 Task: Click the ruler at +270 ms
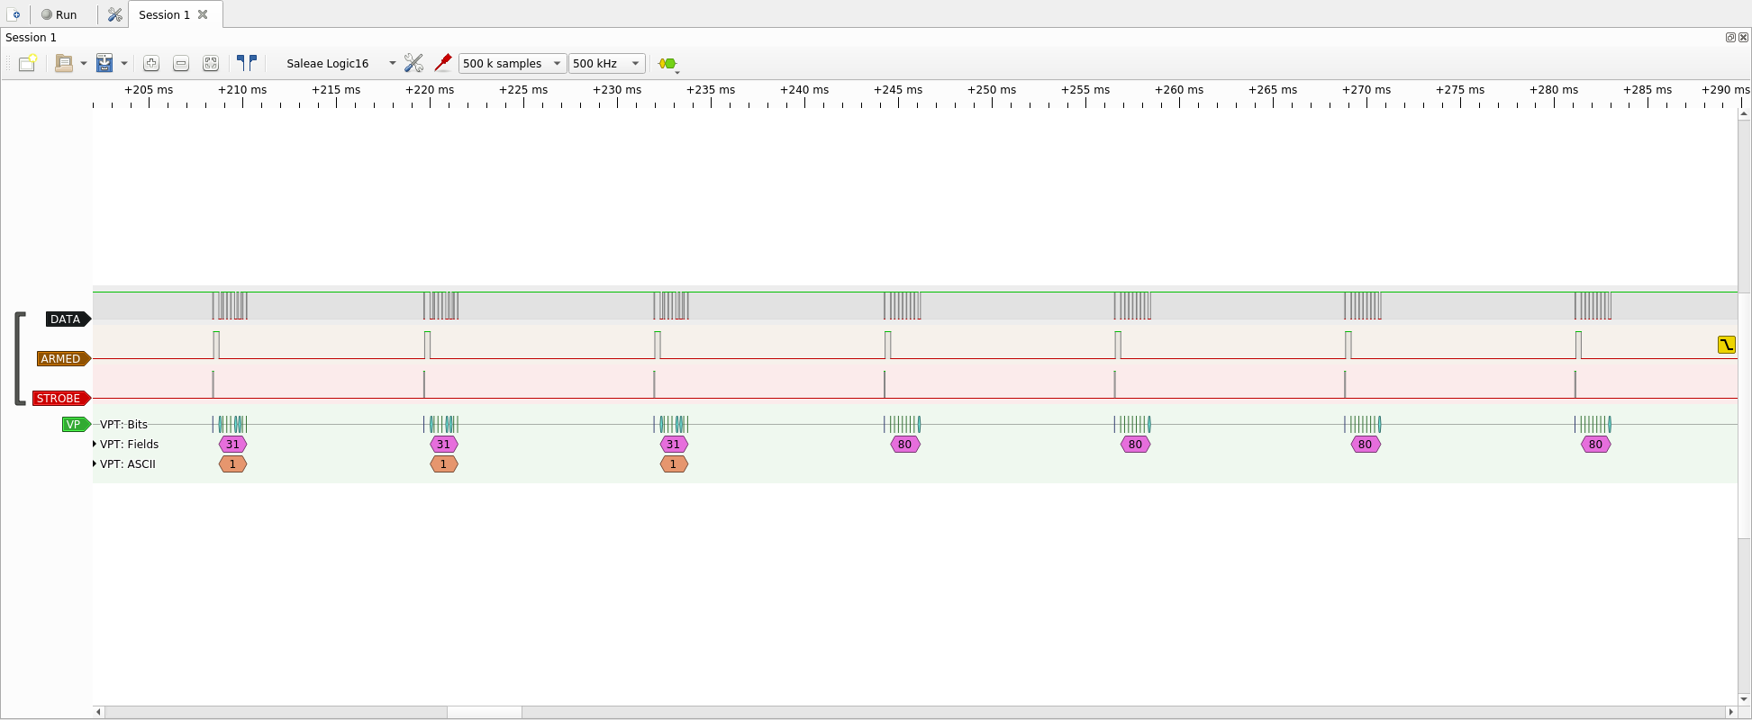1366,90
